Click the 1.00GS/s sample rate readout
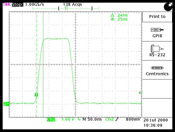The width and height of the screenshot is (175, 132). pyautogui.click(x=34, y=4)
